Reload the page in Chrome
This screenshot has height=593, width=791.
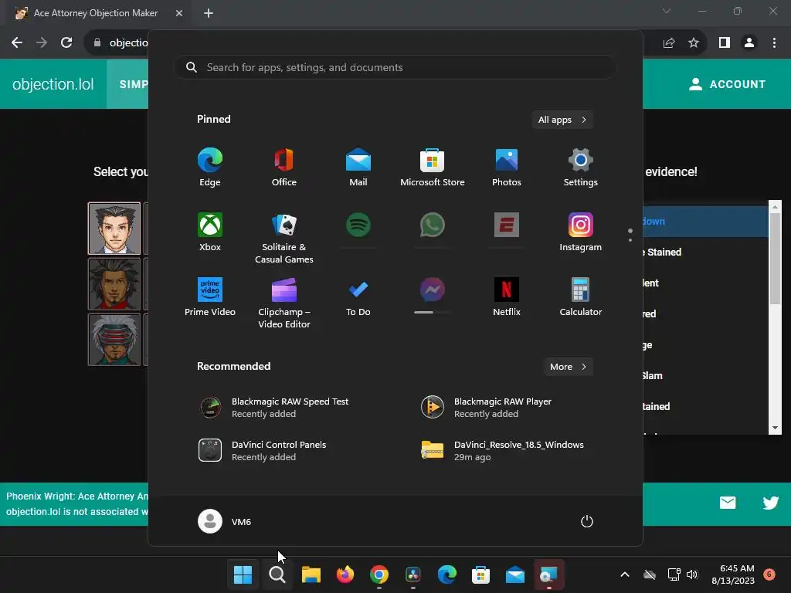[x=66, y=43]
